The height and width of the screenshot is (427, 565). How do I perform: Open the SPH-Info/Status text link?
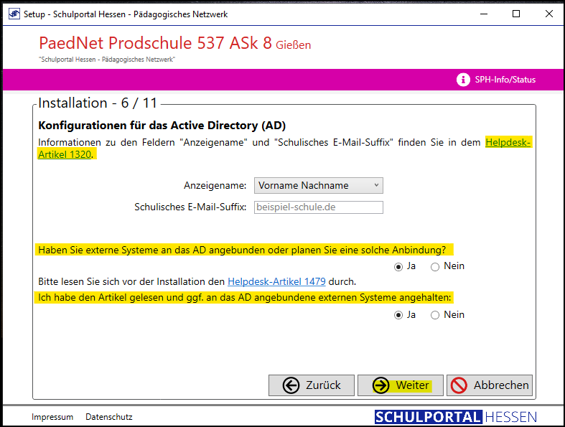click(x=505, y=80)
